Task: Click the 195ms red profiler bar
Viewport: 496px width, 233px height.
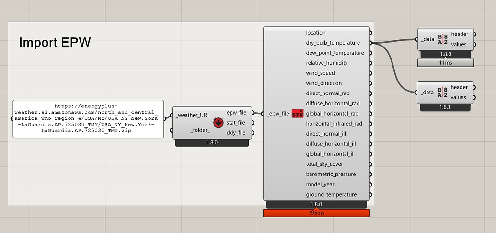Action: pos(316,213)
